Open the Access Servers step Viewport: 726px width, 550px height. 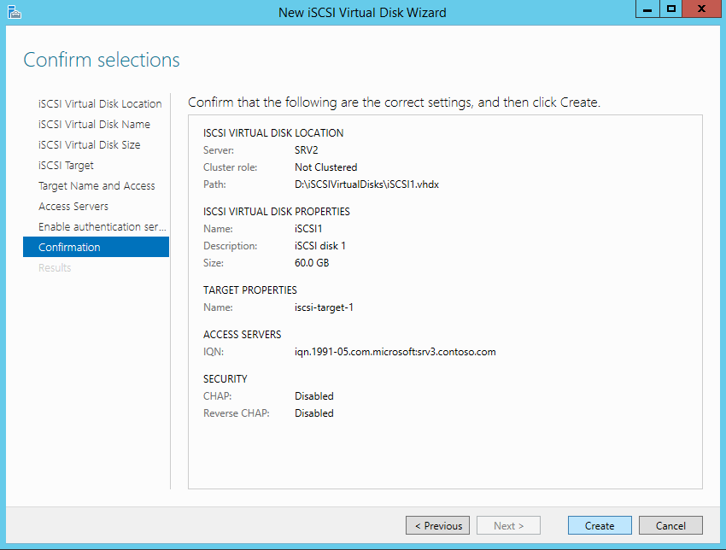[73, 207]
